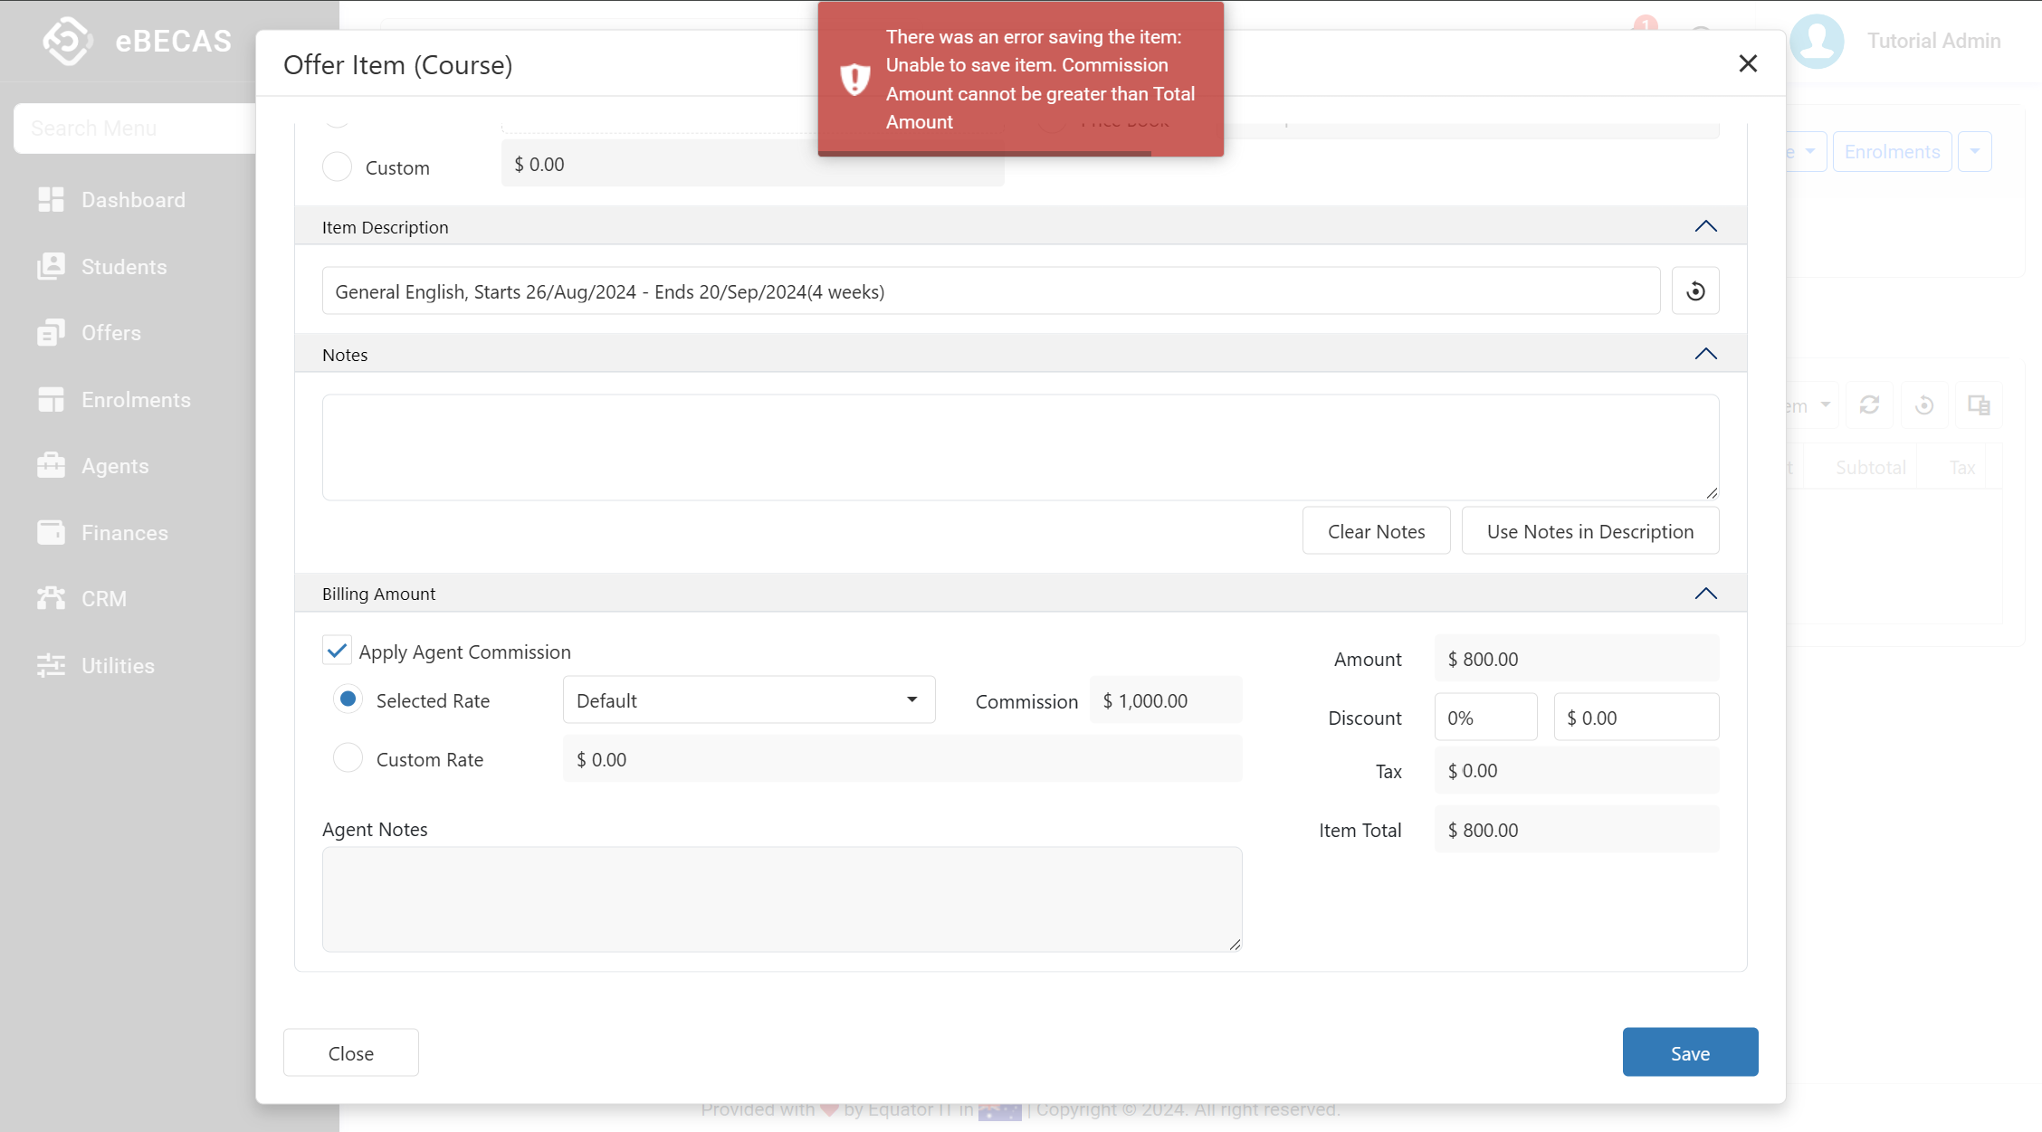The image size is (2042, 1132).
Task: Click the Agents briefcase icon
Action: 51,466
